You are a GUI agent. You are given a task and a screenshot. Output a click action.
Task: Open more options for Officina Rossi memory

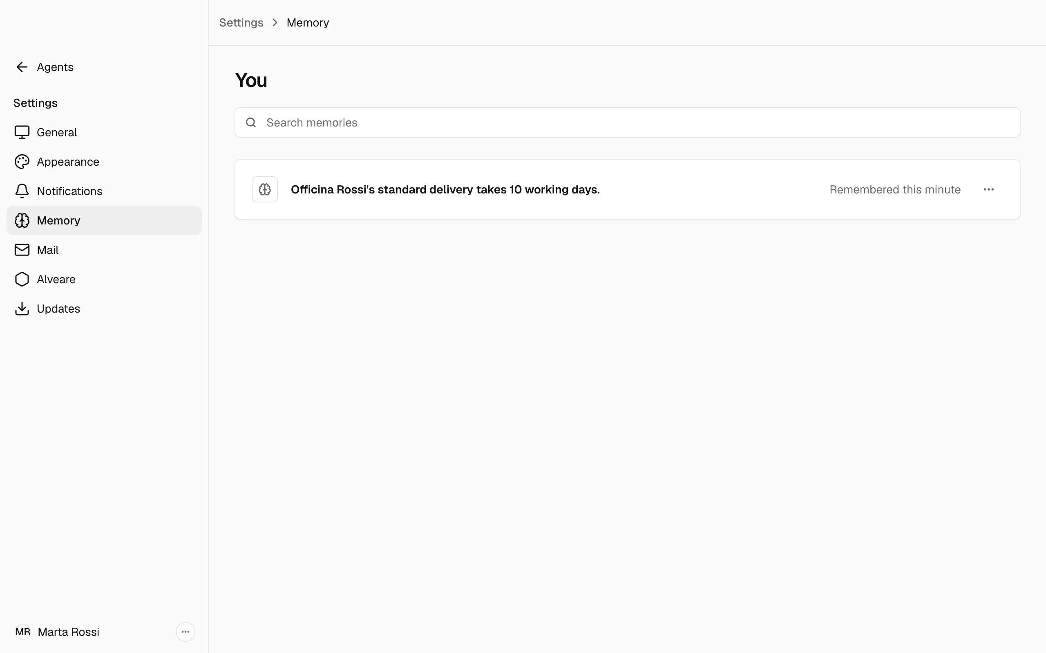[x=988, y=189]
